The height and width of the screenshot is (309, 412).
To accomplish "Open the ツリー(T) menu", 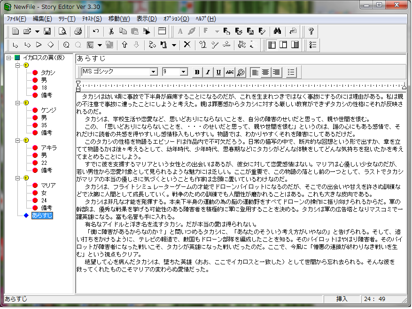I will [x=67, y=19].
